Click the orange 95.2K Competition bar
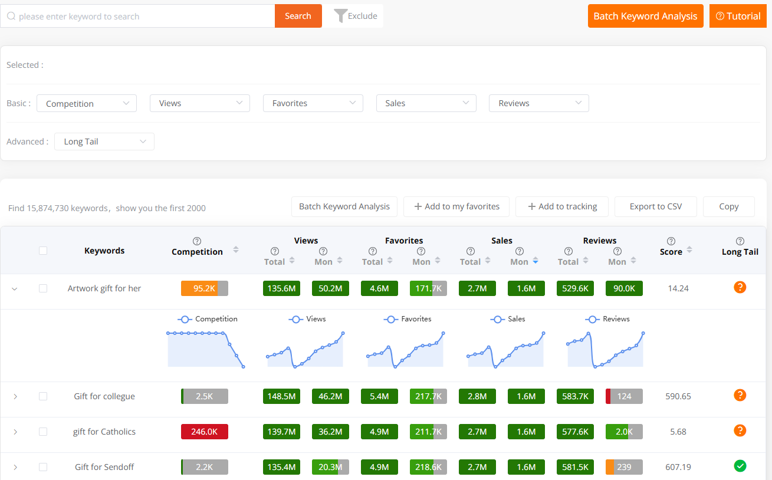The height and width of the screenshot is (480, 772). [201, 288]
